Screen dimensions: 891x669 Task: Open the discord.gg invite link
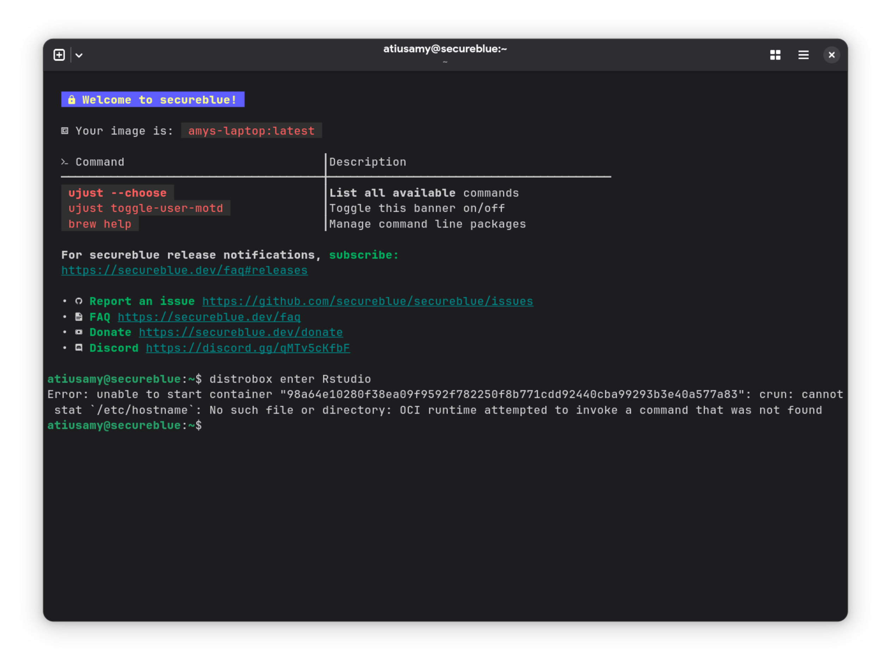[x=248, y=348]
